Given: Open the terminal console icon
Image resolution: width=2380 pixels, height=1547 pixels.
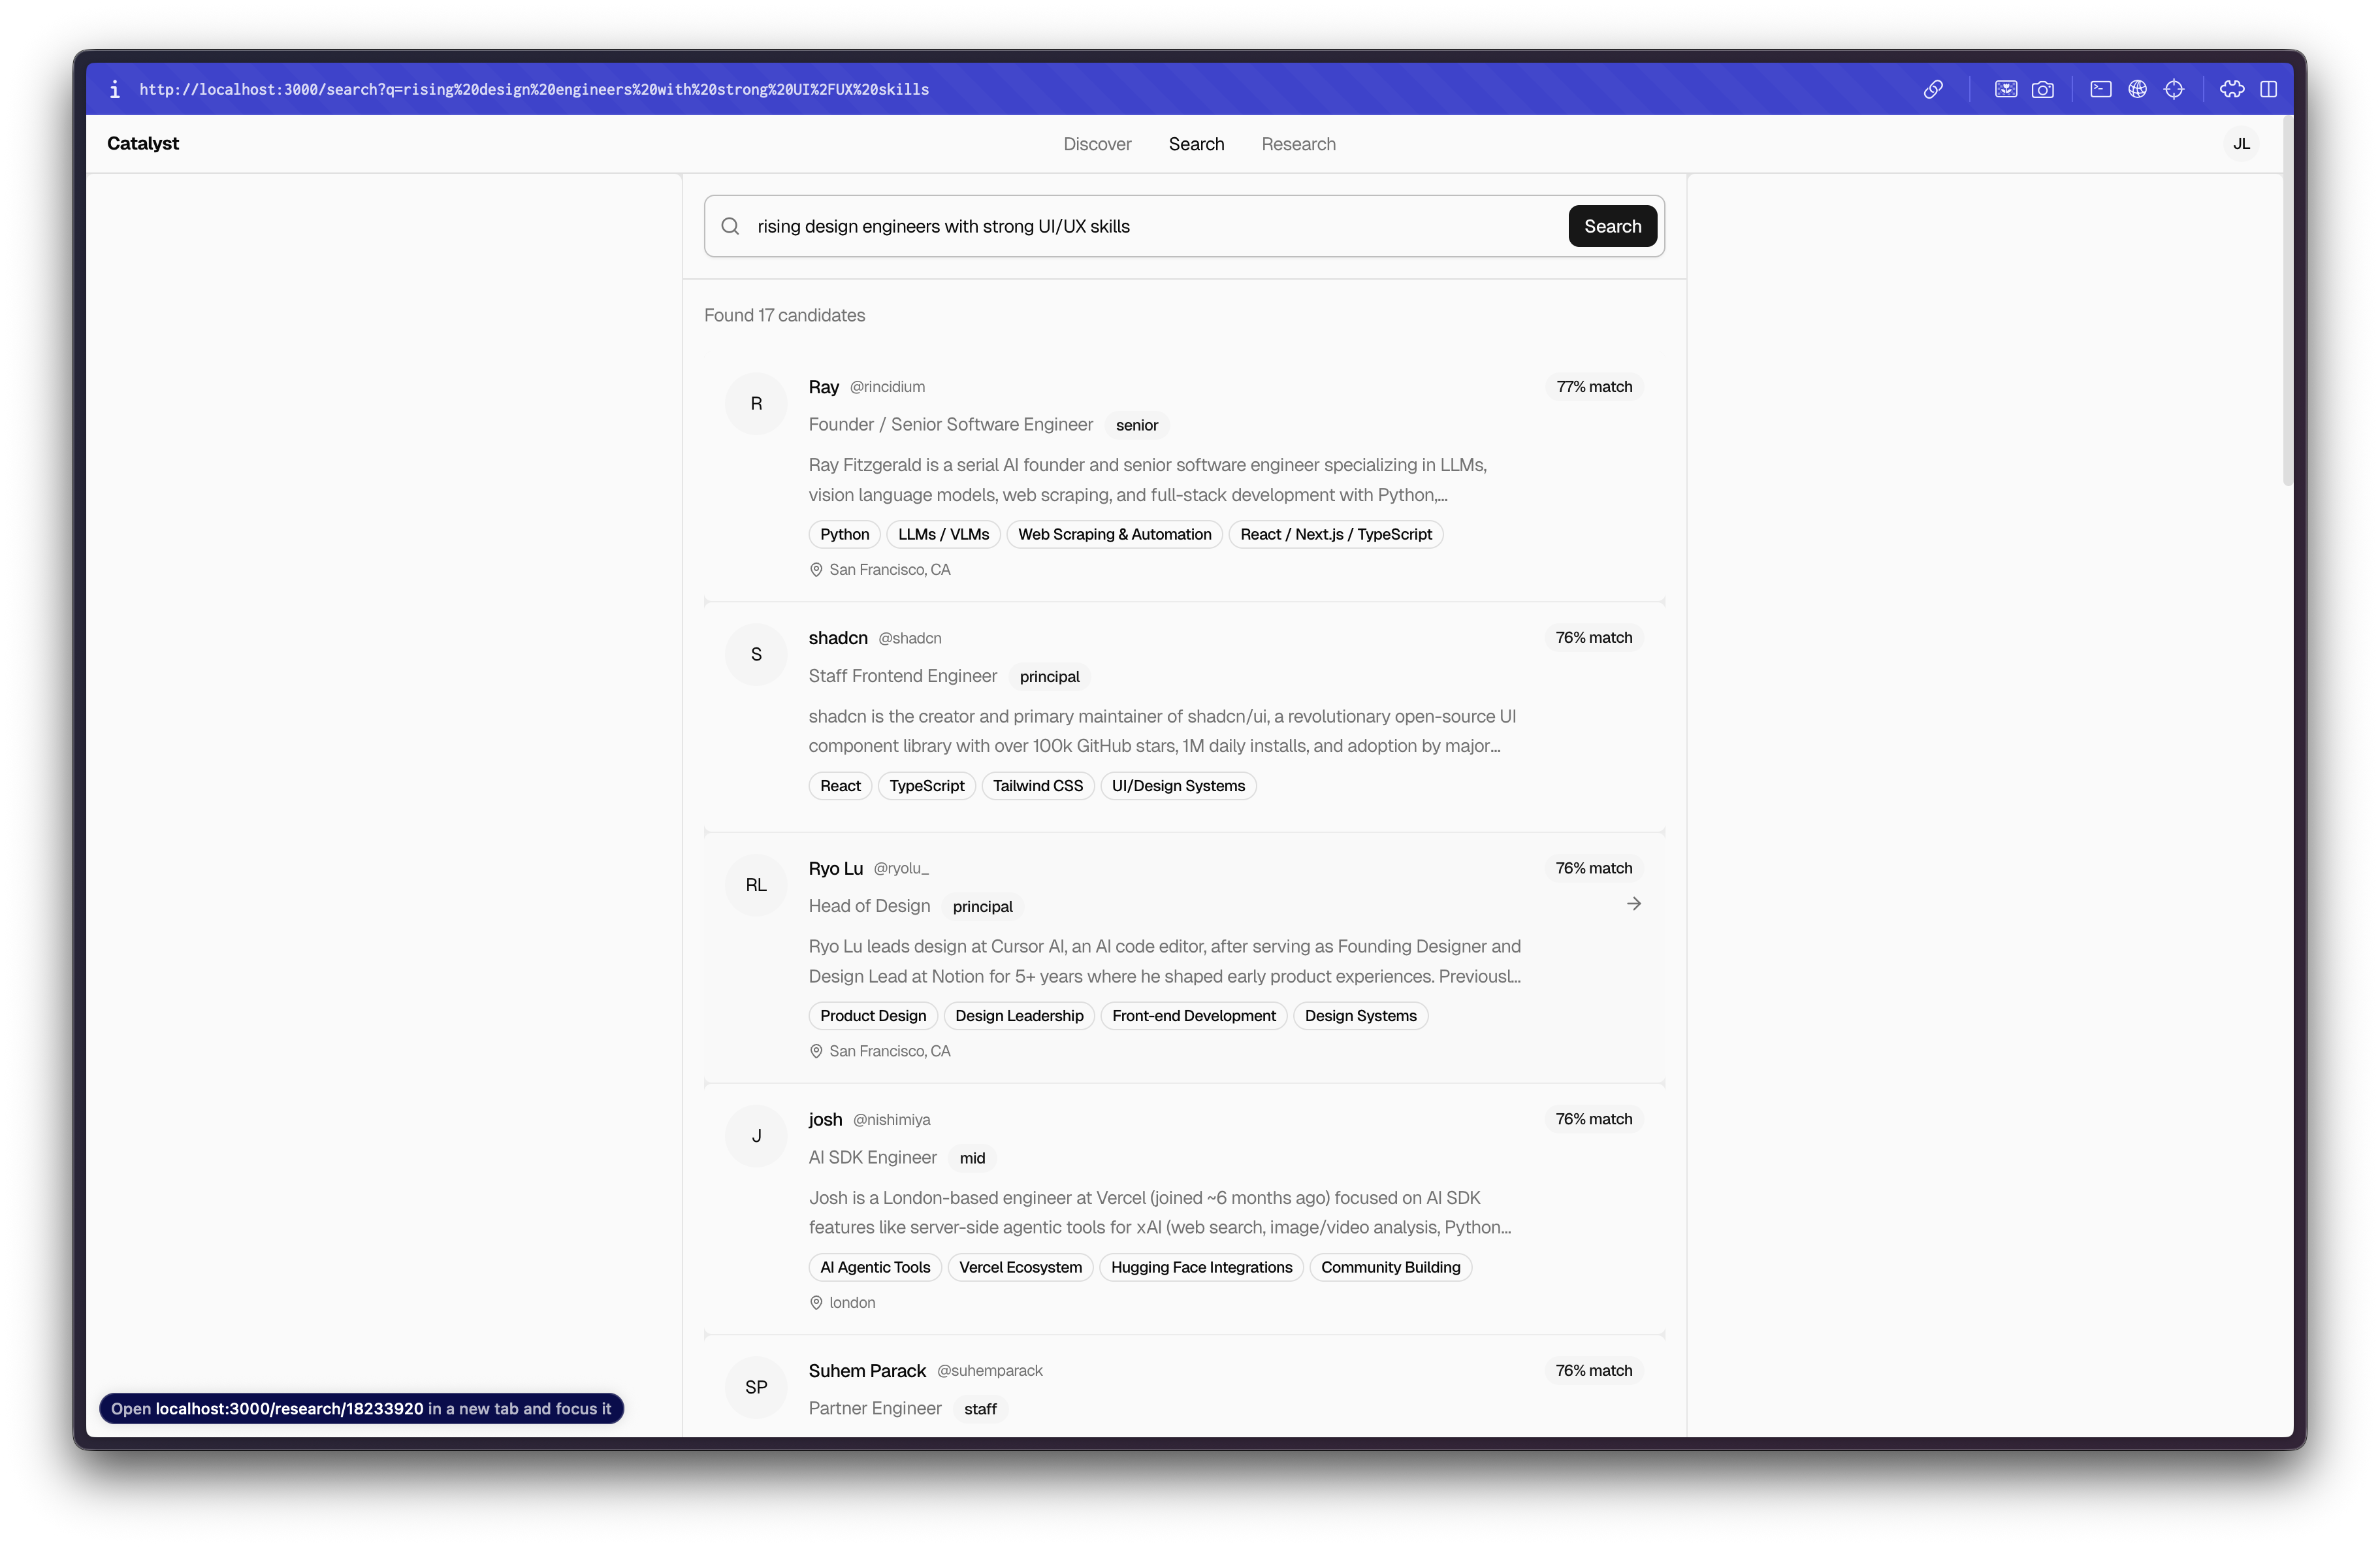Looking at the screenshot, I should (x=2101, y=89).
